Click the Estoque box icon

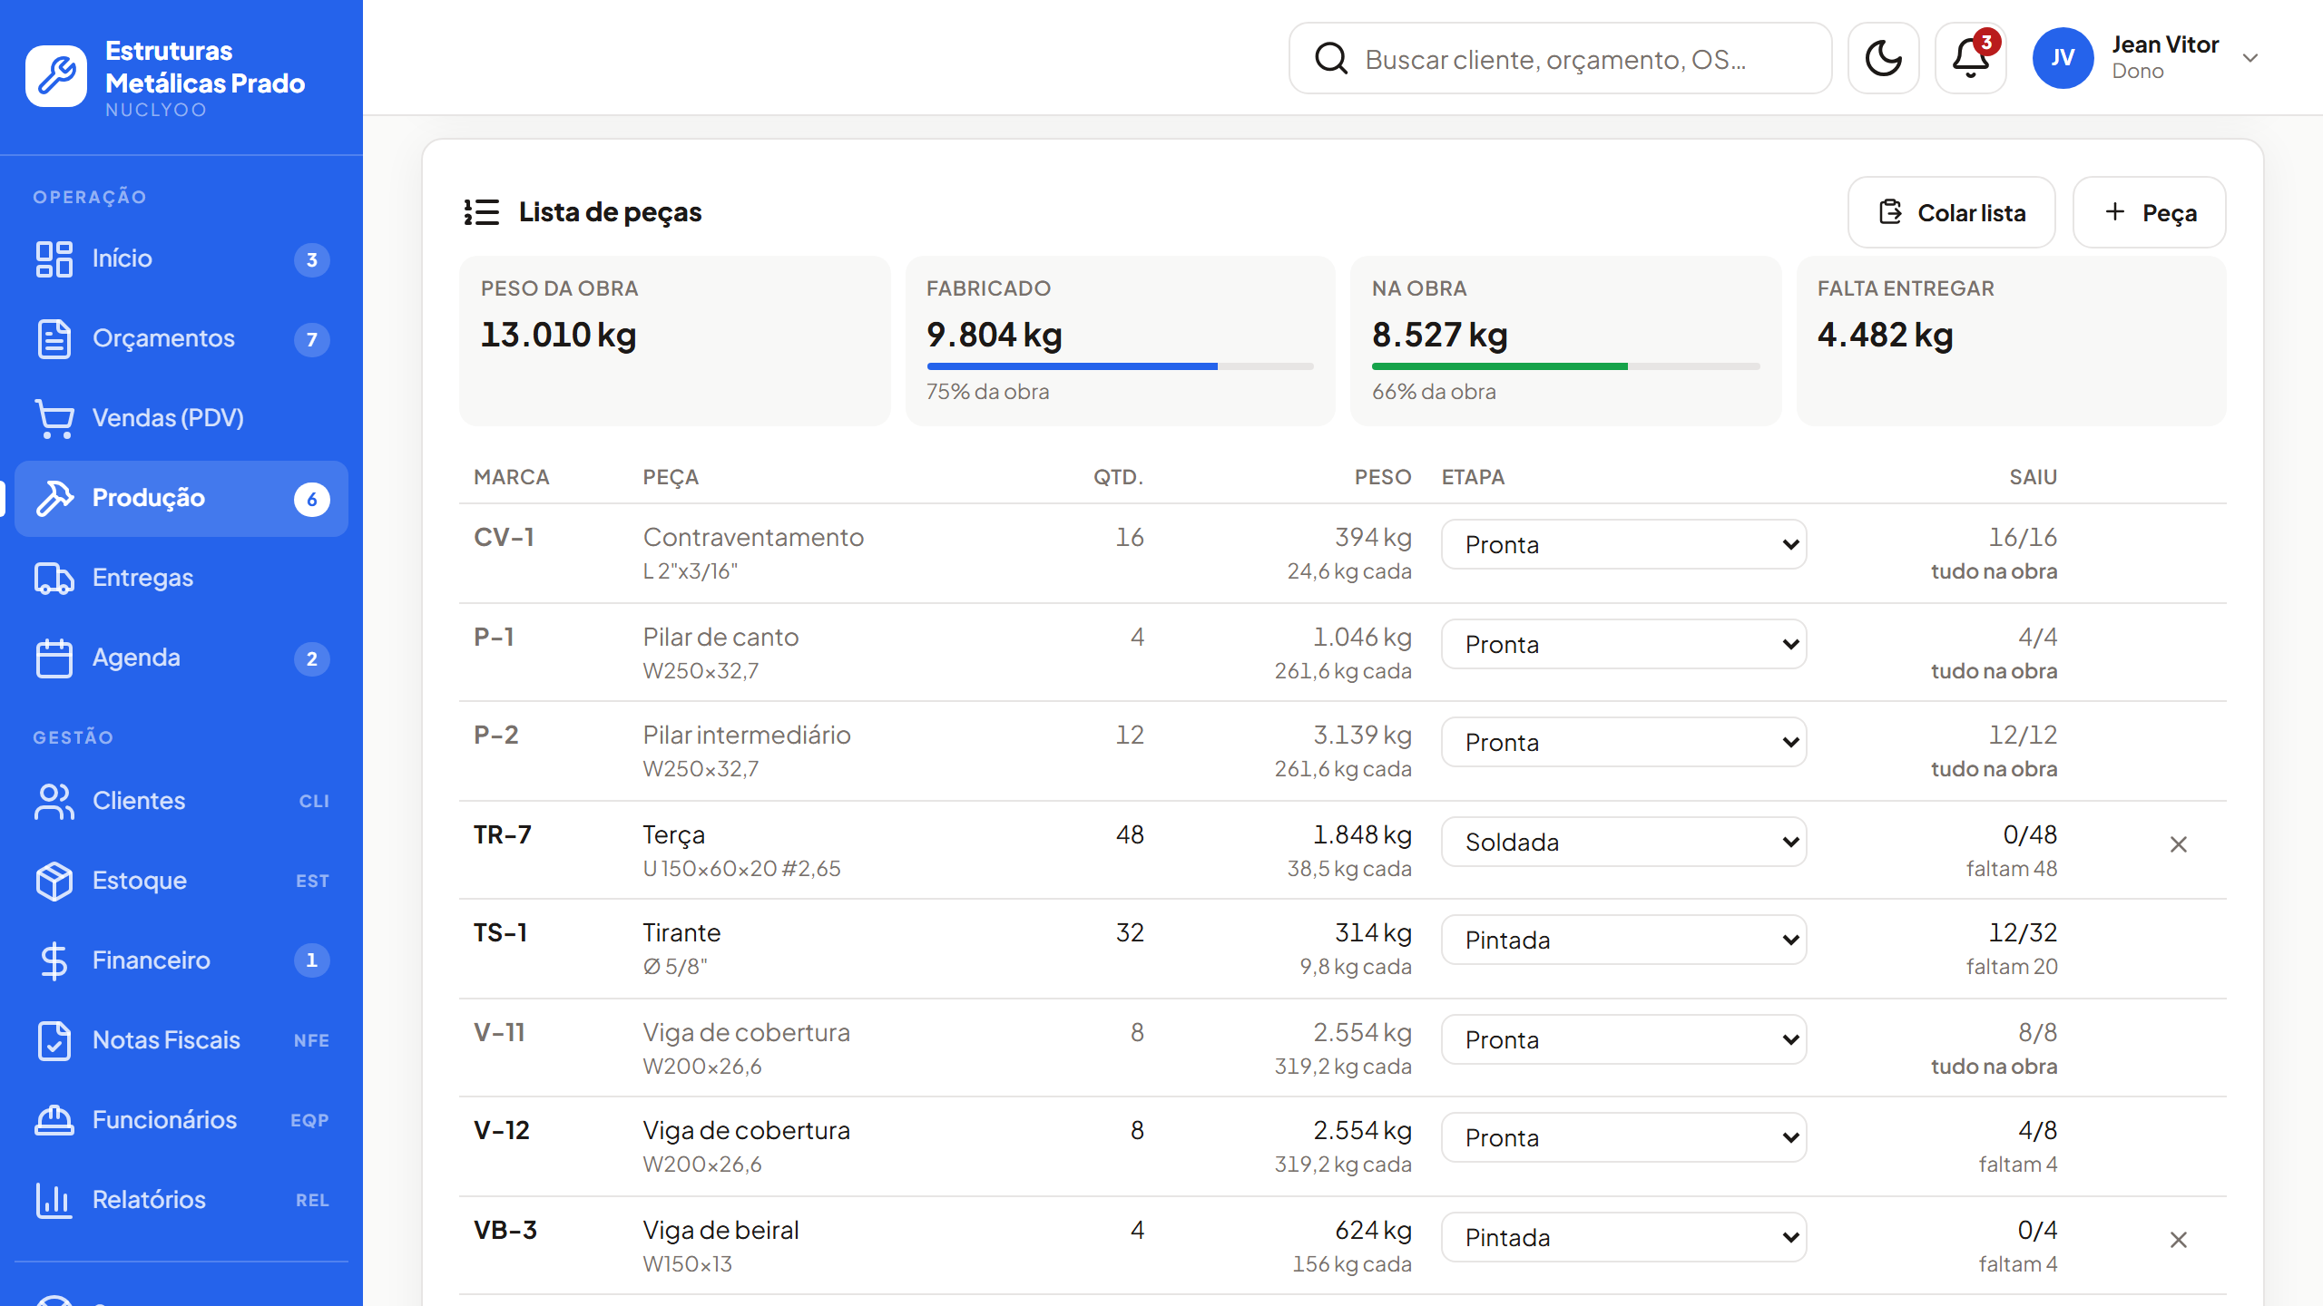pyautogui.click(x=54, y=882)
